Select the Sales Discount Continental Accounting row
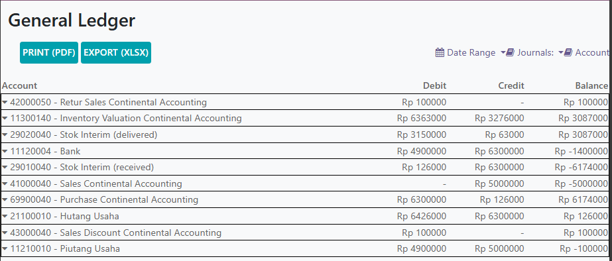Image resolution: width=612 pixels, height=261 pixels. 304,233
